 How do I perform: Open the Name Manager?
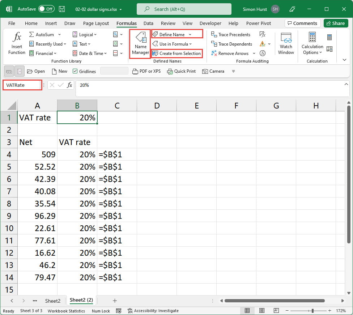(140, 44)
